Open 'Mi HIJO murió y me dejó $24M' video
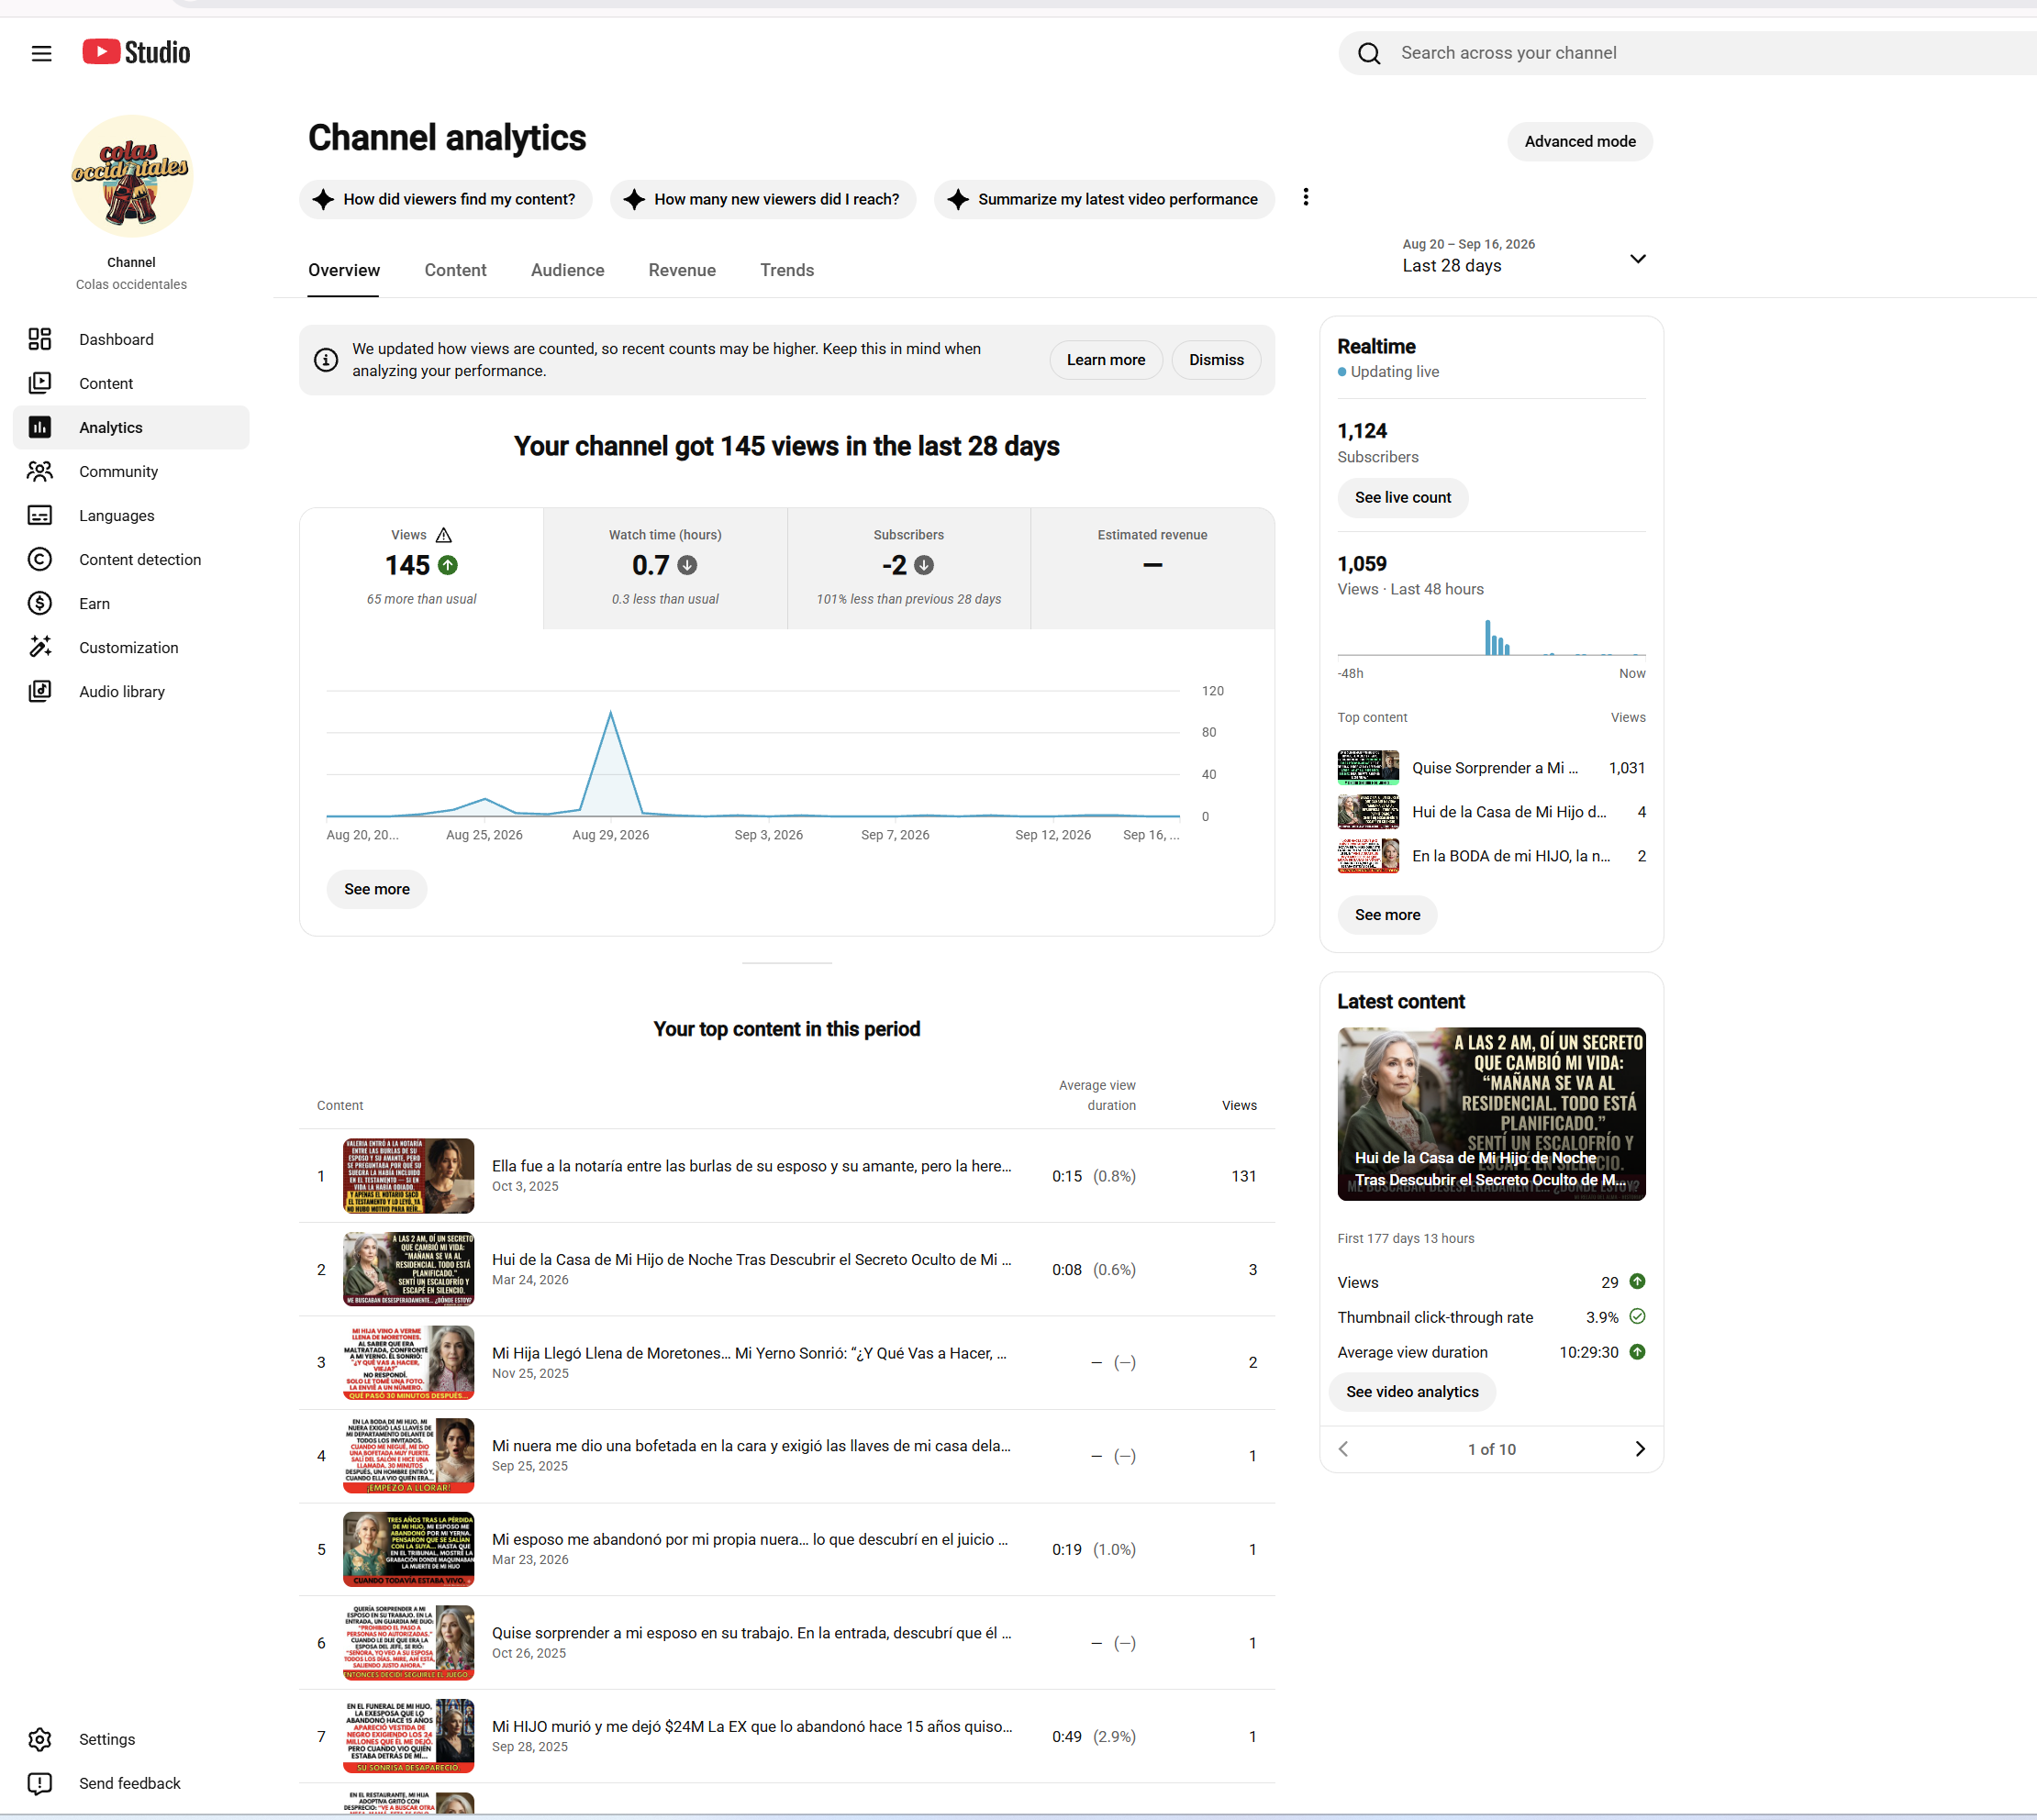 click(x=752, y=1726)
